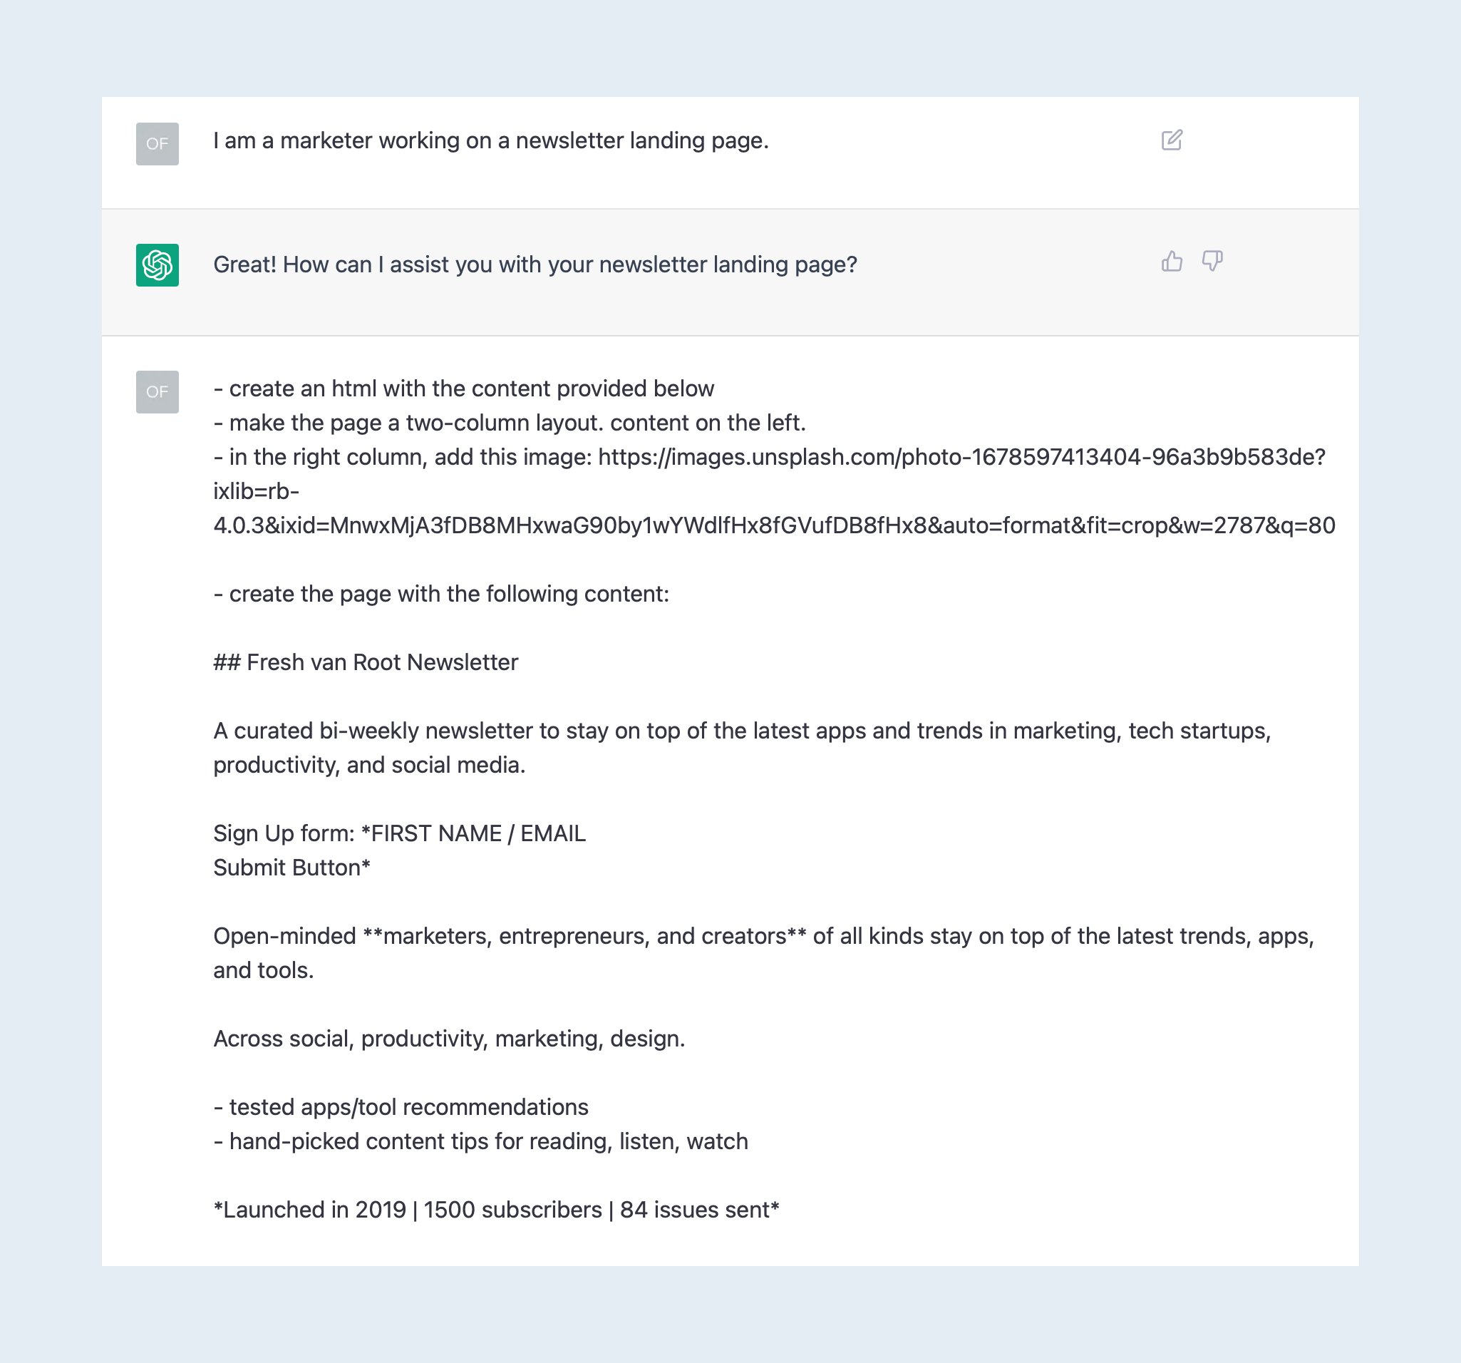
Task: Click the 'make the page a two-column layout' line
Action: tap(510, 423)
